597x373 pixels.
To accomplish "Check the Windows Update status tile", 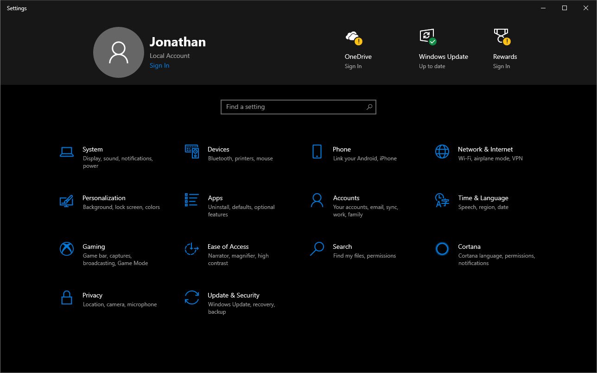I will (x=443, y=49).
